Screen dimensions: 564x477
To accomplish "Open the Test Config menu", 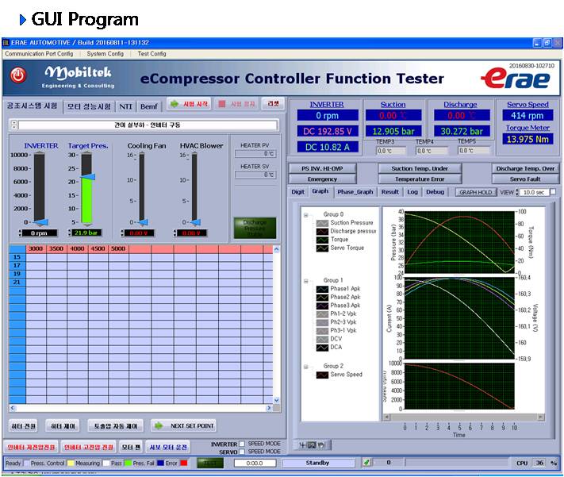I will tap(152, 54).
